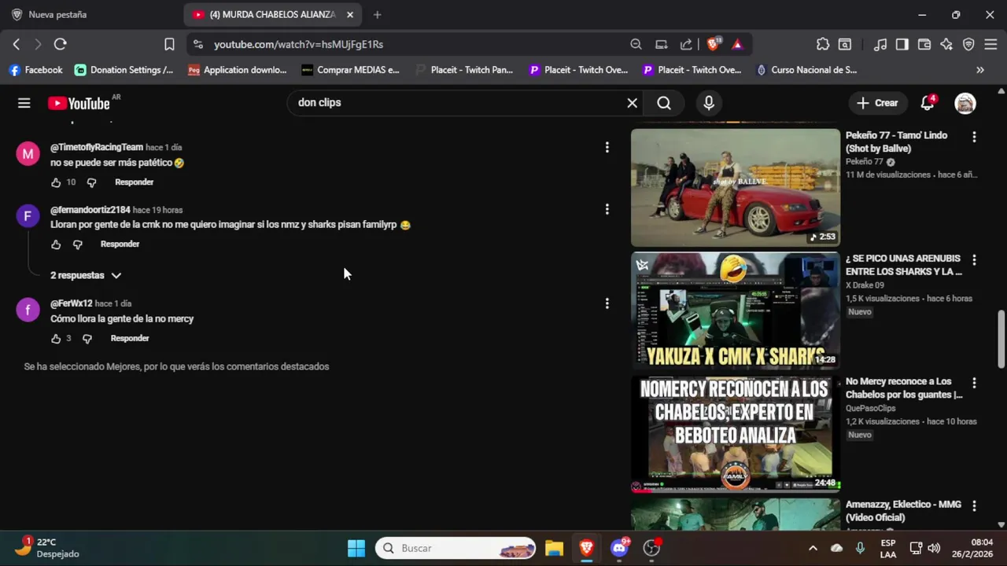
Task: Open the Comprar MEDIAS bookmark
Action: pyautogui.click(x=350, y=70)
